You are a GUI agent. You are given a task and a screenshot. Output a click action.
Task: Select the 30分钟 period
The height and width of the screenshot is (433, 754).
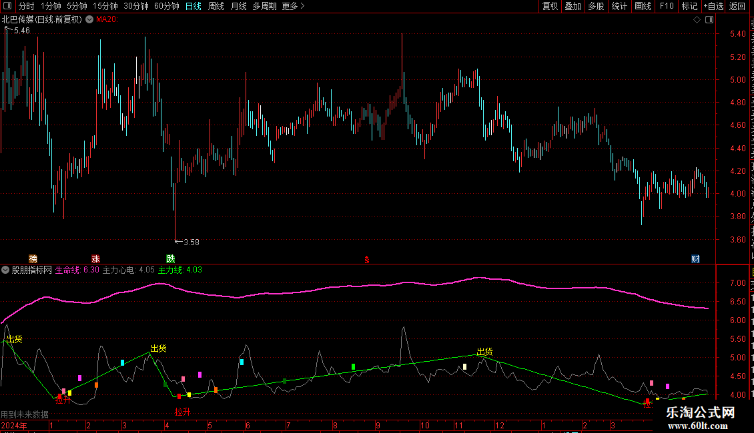pos(136,6)
